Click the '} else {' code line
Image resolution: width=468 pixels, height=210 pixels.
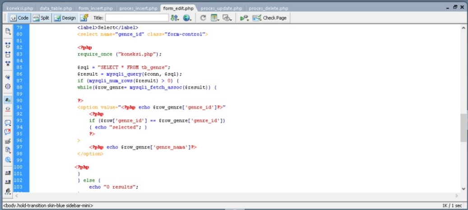coord(89,181)
